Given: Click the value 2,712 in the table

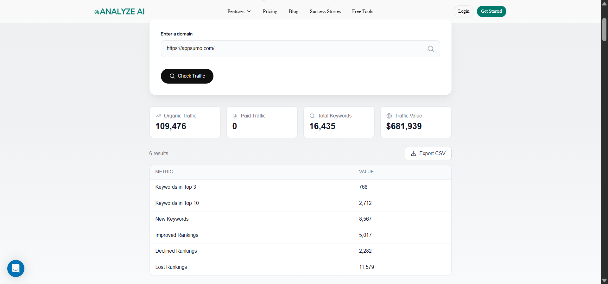Looking at the screenshot, I should tap(365, 203).
